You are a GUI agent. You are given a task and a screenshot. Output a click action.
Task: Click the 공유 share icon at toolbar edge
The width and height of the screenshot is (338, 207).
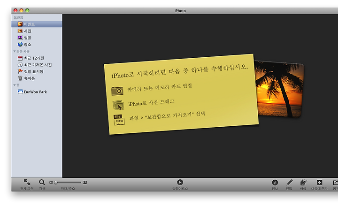[x=335, y=183]
